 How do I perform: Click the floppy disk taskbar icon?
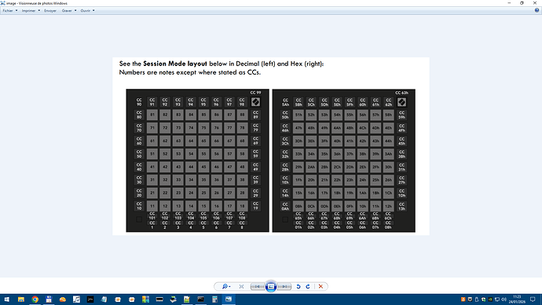(x=49, y=299)
